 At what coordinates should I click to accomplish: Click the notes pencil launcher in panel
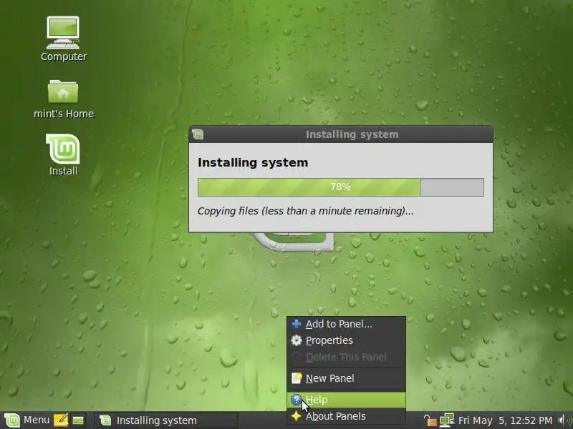coord(61,420)
